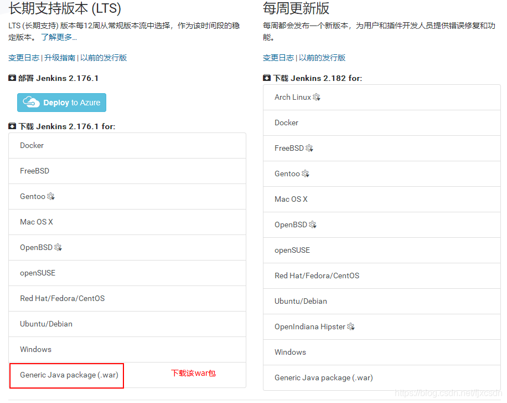Open weekly 以前的发行版 link

(x=322, y=58)
